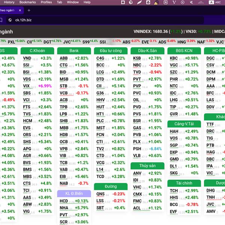Viewport: 225px width, 225px height.
Task: Select the Thủy sản sector header
Action: pyautogui.click(x=147, y=166)
